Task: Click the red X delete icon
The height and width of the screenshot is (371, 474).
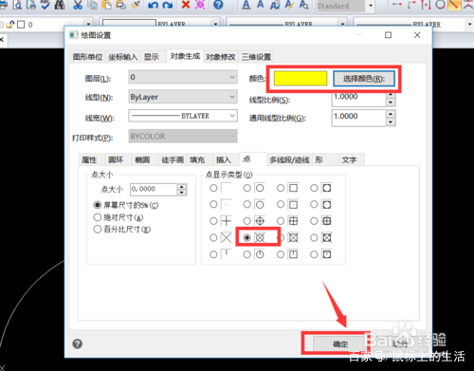Action: (x=186, y=5)
